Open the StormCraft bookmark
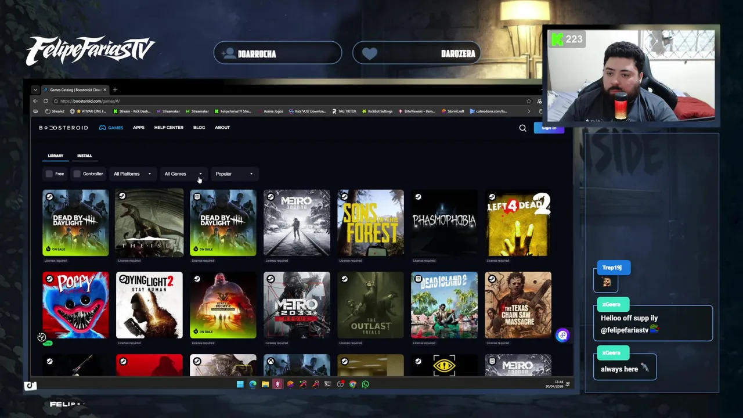 click(453, 111)
